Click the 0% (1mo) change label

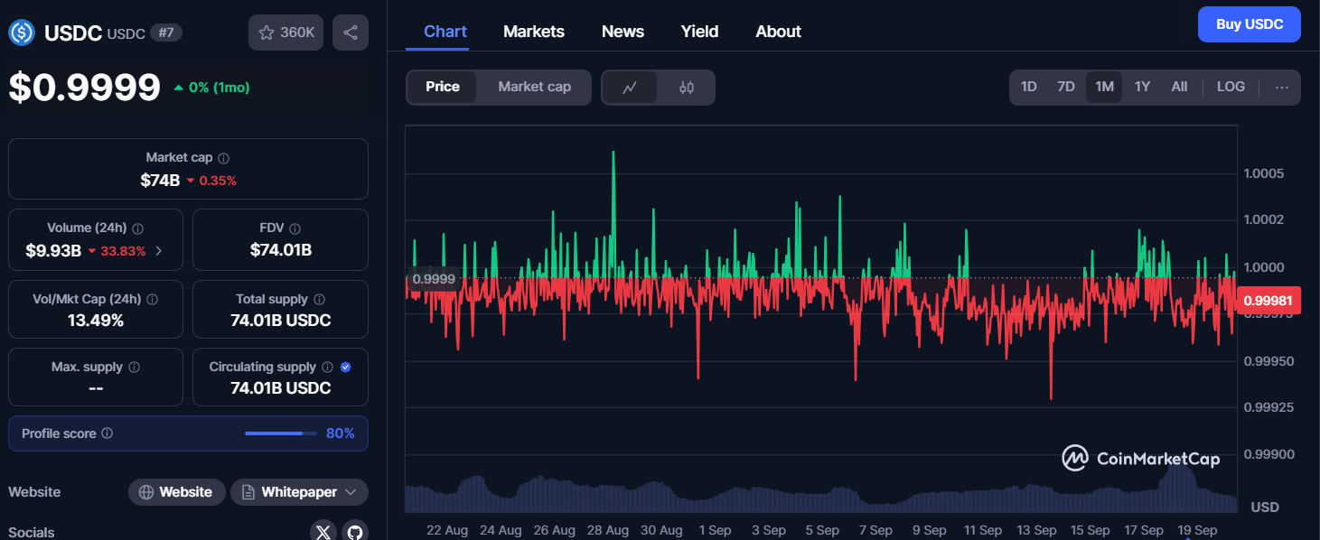click(211, 88)
